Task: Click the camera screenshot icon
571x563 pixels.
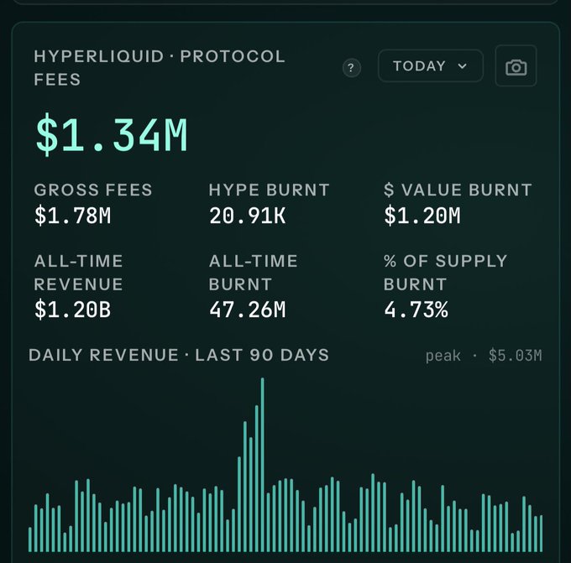Action: click(x=516, y=66)
